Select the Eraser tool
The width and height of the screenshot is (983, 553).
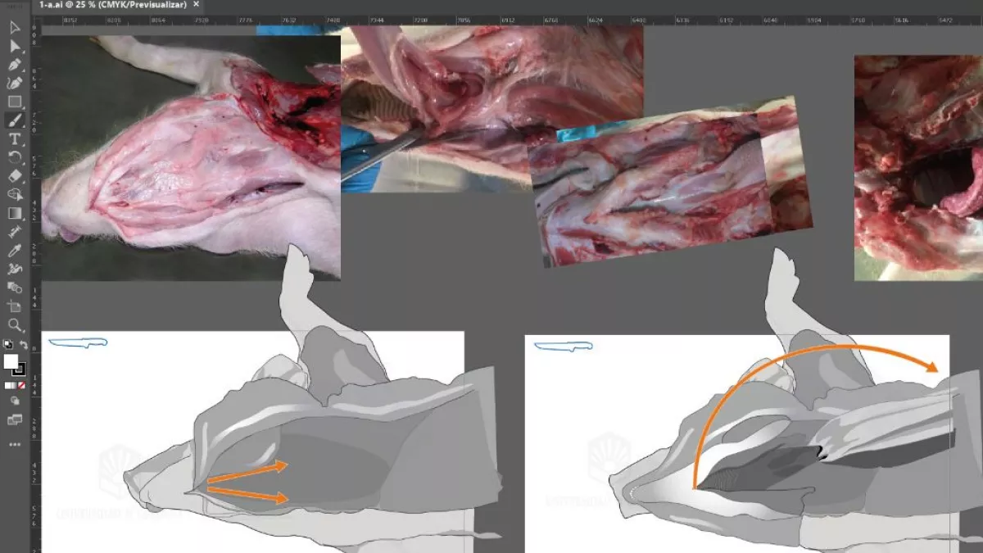14,176
